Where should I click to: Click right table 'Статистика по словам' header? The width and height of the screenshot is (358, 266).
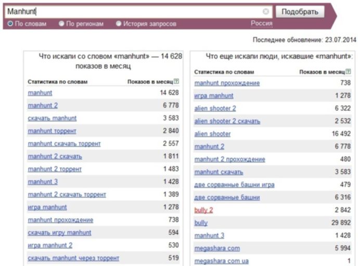point(224,72)
